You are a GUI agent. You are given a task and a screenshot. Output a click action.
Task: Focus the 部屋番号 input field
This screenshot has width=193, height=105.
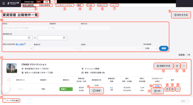[64, 28]
